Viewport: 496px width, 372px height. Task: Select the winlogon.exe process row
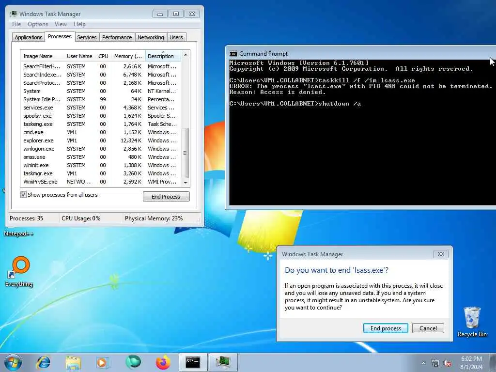tap(101, 149)
